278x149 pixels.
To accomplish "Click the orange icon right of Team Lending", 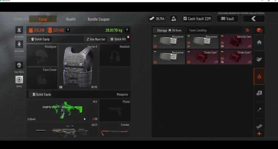I will coord(247,30).
